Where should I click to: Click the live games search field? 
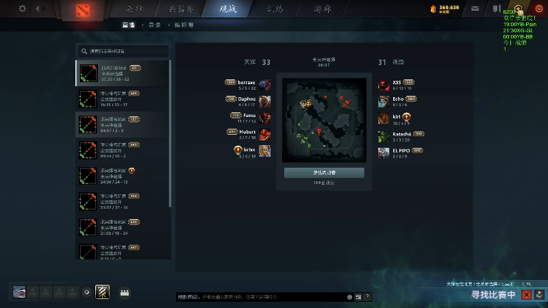(x=123, y=51)
